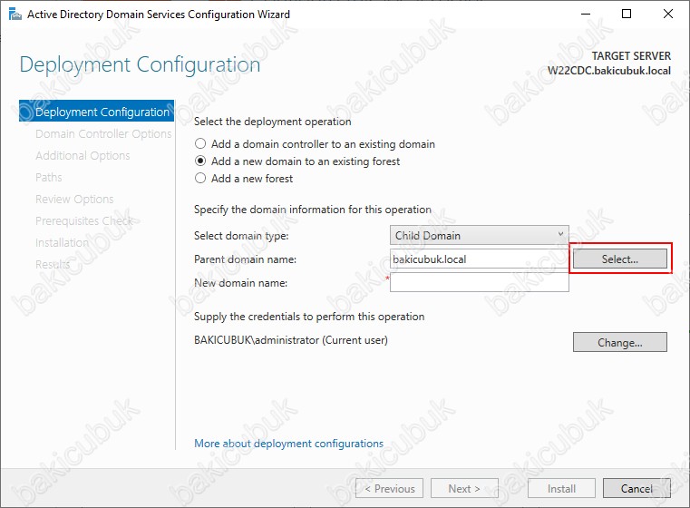Screen dimensions: 690x508
Task: Close the configuration wizard window
Action: coord(668,15)
